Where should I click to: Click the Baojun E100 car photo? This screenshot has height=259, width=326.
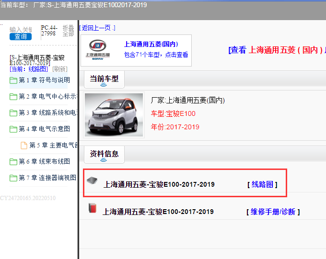(114, 115)
